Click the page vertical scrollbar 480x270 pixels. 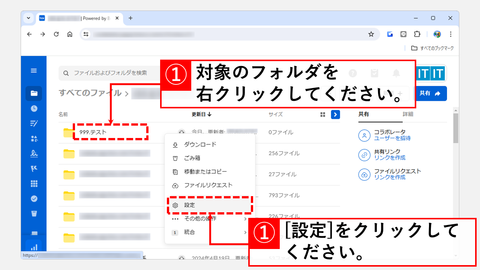456,128
